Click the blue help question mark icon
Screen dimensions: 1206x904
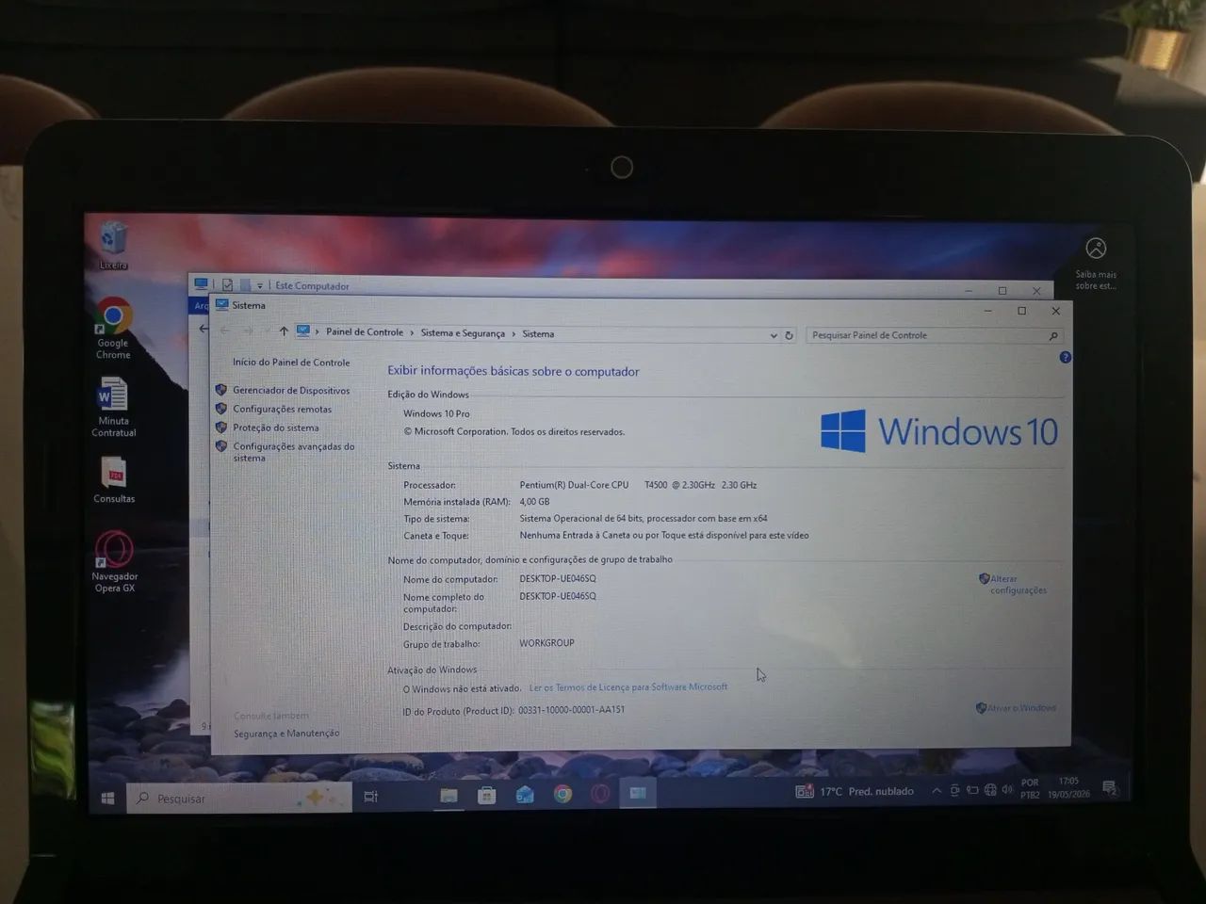1066,357
